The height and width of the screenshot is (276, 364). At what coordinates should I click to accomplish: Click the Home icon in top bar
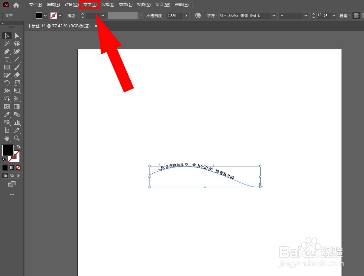[x=16, y=5]
